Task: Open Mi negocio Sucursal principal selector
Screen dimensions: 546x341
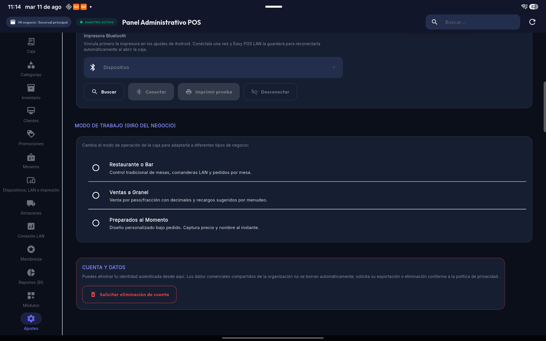Action: pyautogui.click(x=39, y=22)
